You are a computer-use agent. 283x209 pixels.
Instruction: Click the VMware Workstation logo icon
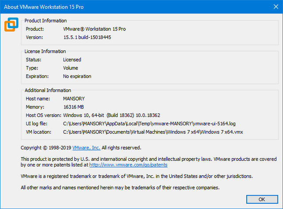(x=11, y=25)
